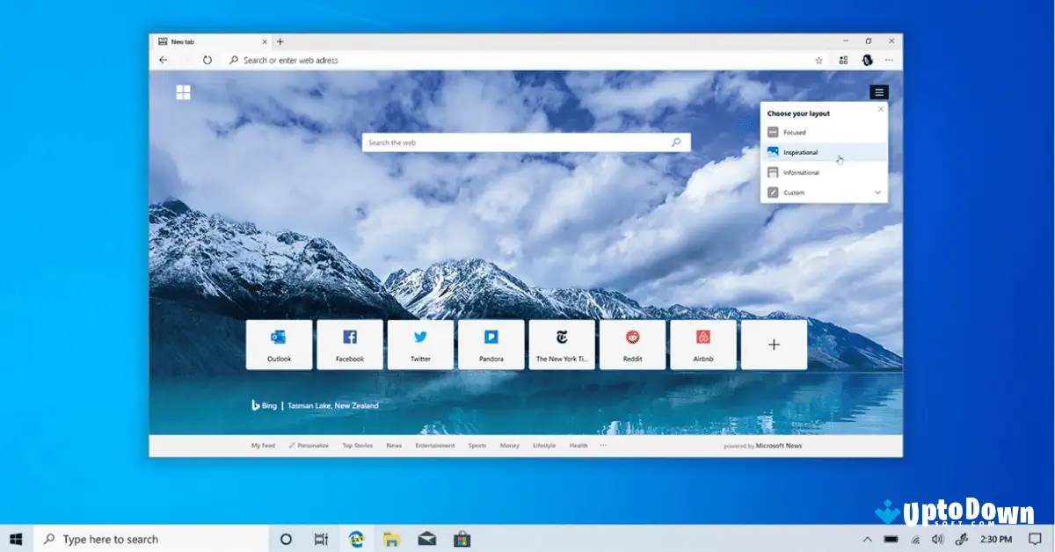This screenshot has width=1055, height=552.
Task: Switch to the Entertainment feed category
Action: coord(435,446)
